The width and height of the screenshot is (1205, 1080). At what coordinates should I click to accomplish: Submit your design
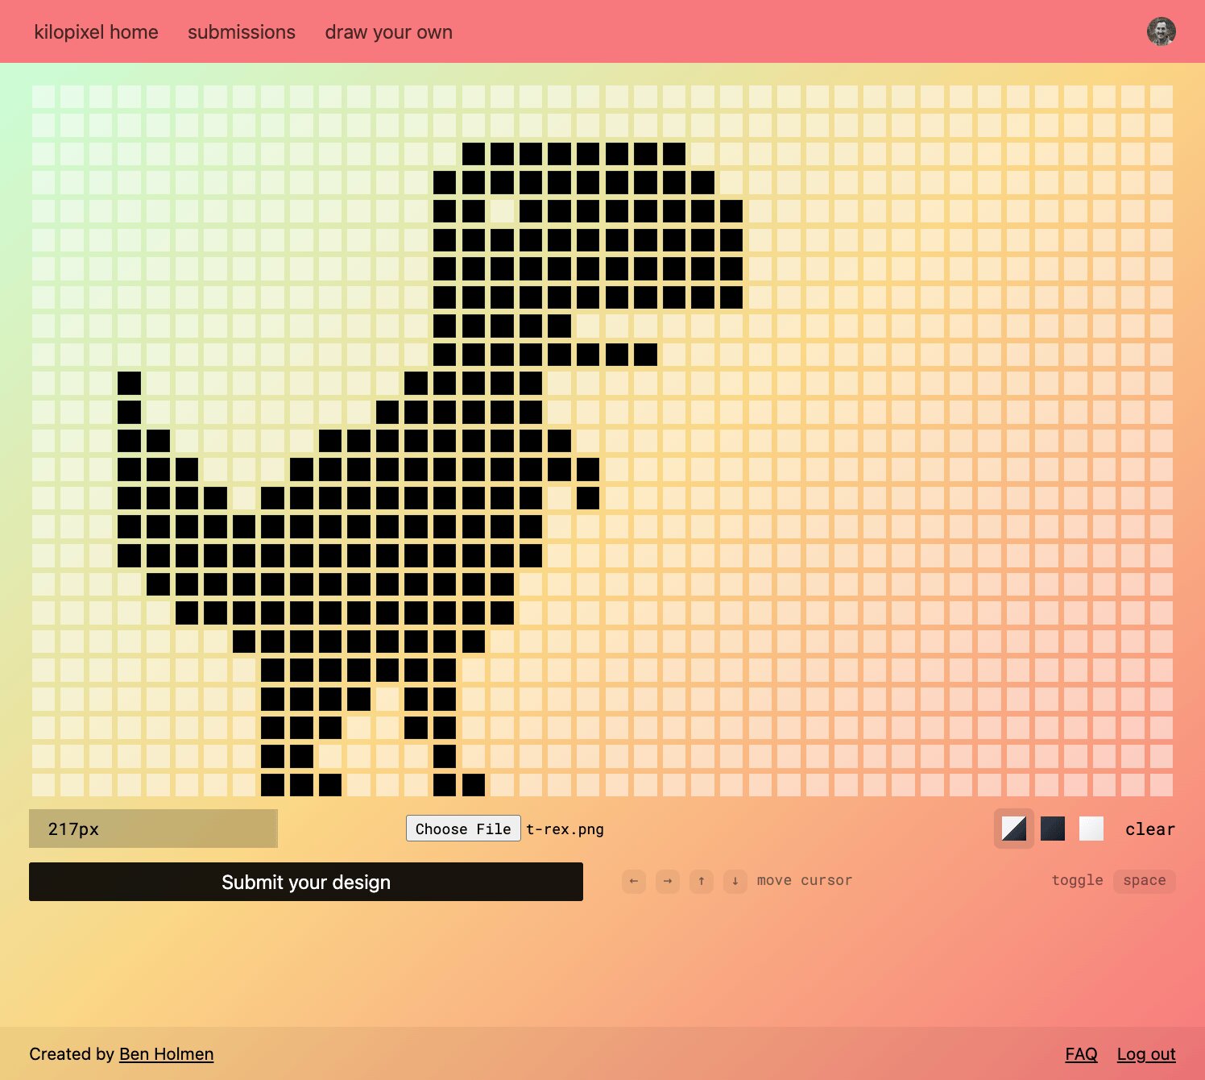tap(306, 882)
